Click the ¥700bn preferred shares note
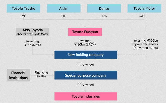This screenshot has height=103, width=166. [x=145, y=44]
